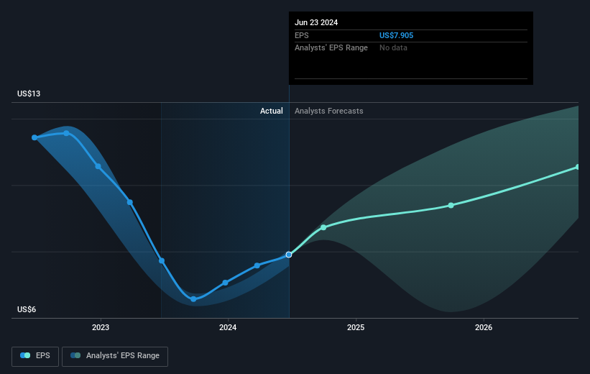590x374 pixels.
Task: Click the 2026 x-axis label
Action: (x=484, y=327)
